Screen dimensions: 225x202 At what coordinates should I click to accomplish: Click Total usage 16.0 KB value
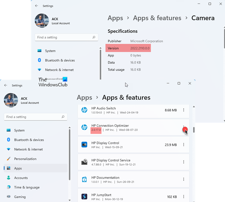click(135, 70)
